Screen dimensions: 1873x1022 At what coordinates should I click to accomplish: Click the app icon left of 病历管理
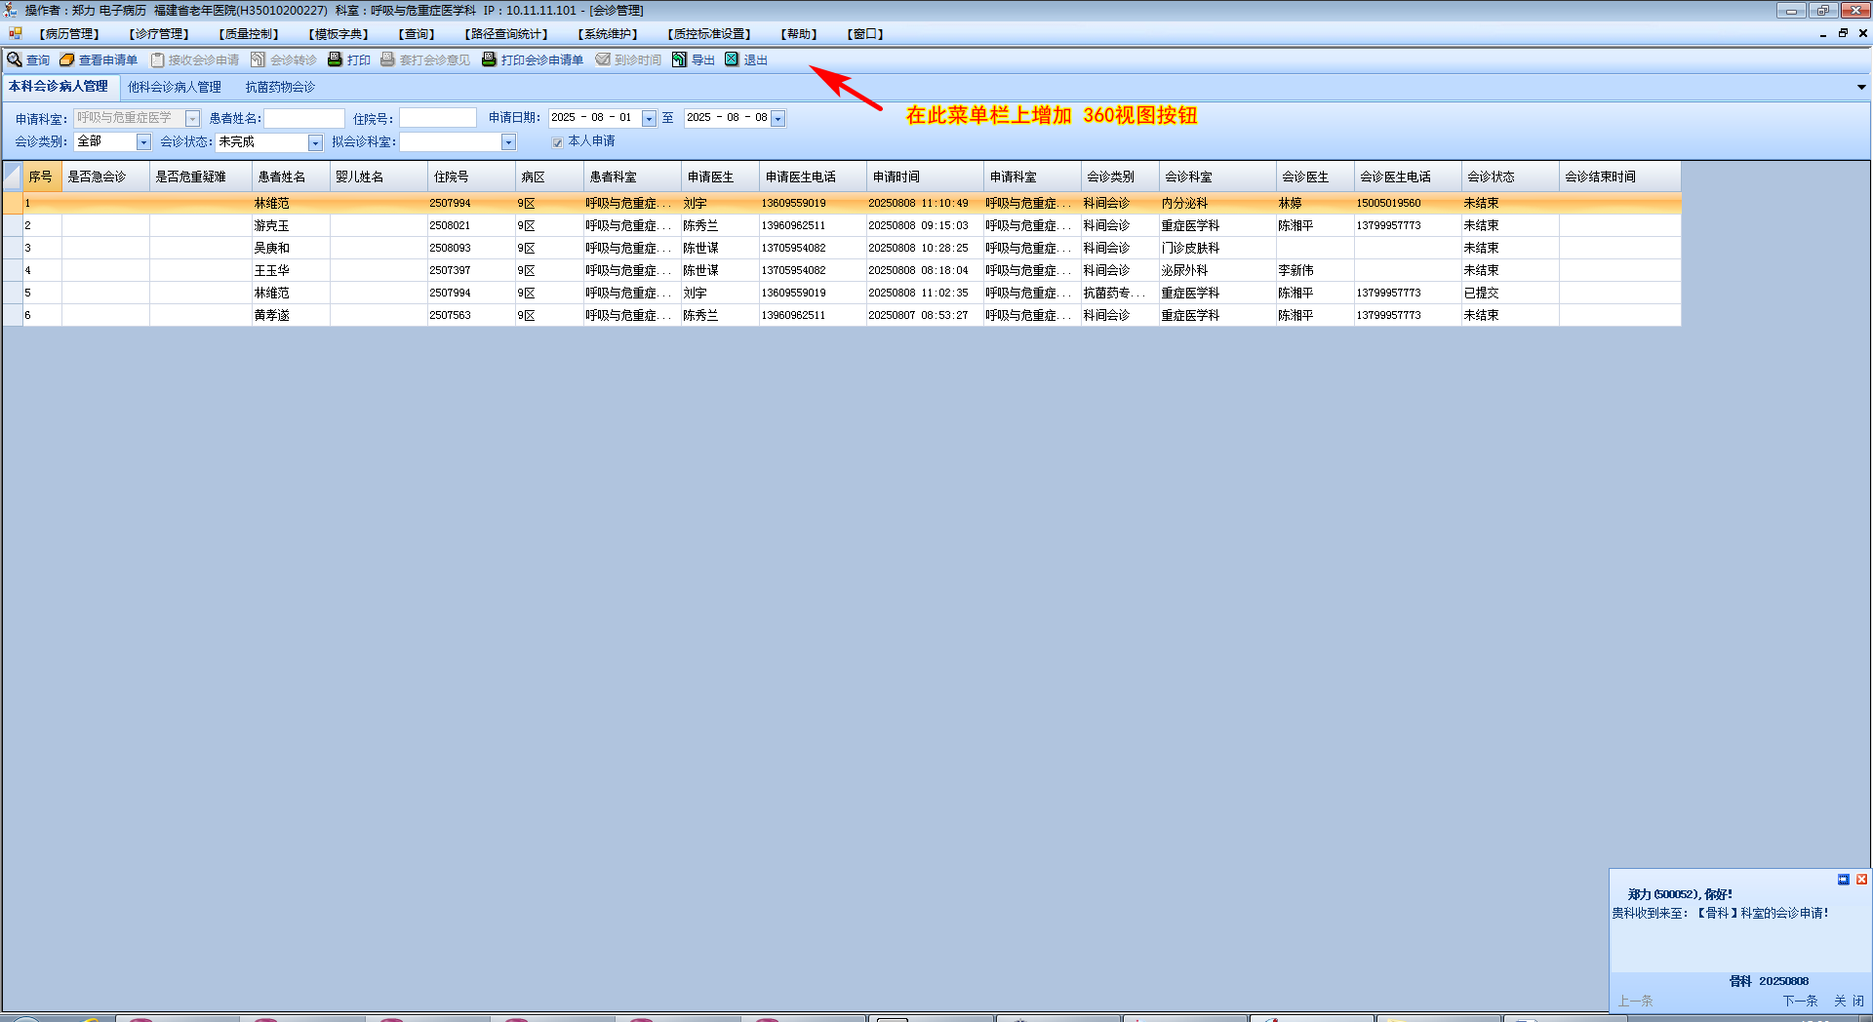tap(15, 33)
